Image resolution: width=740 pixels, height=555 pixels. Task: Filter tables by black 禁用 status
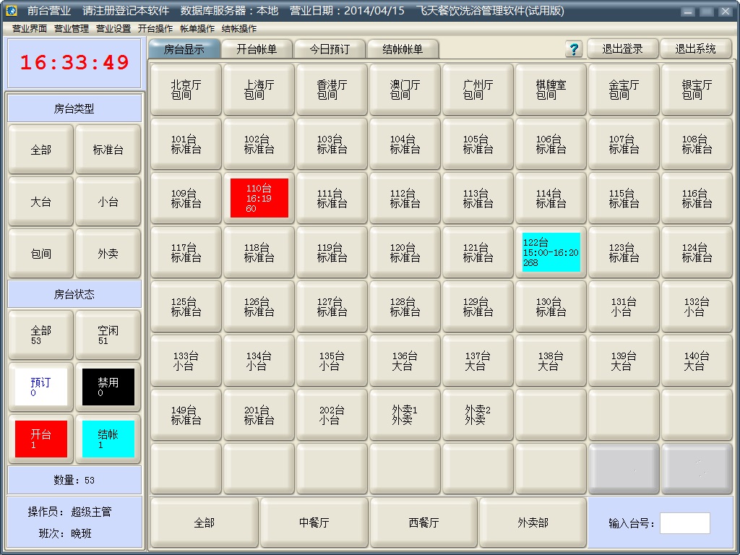[108, 387]
